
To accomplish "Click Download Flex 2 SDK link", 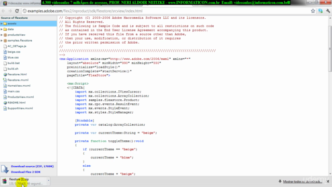I will pyautogui.click(x=25, y=172).
